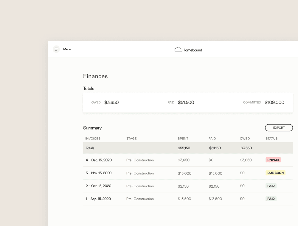Click Totals row owed value $3,650
Image resolution: width=298 pixels, height=226 pixels.
[246, 148]
